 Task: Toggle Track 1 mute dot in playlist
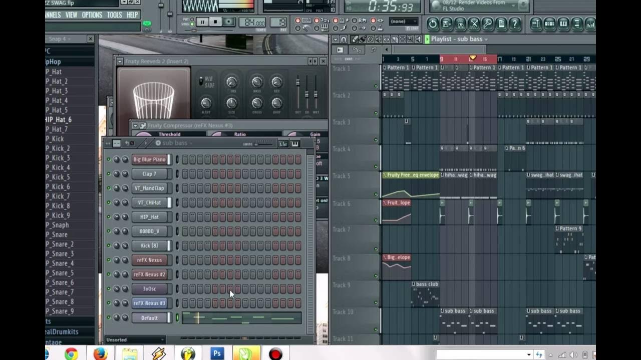click(376, 86)
